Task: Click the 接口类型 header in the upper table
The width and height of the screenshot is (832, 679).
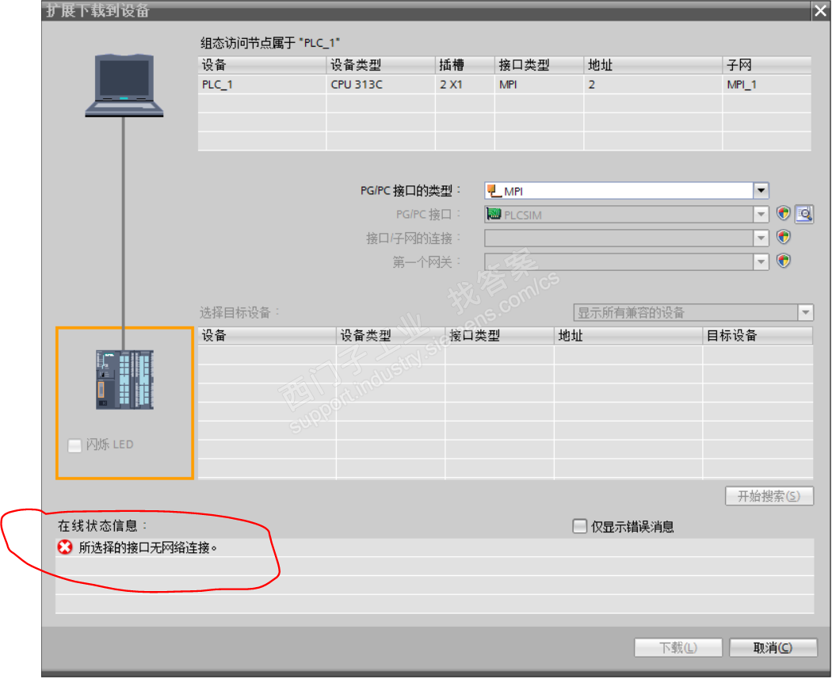Action: [x=539, y=65]
